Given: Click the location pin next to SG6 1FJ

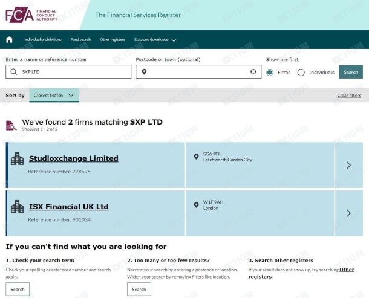Looking at the screenshot, I should [x=196, y=157].
